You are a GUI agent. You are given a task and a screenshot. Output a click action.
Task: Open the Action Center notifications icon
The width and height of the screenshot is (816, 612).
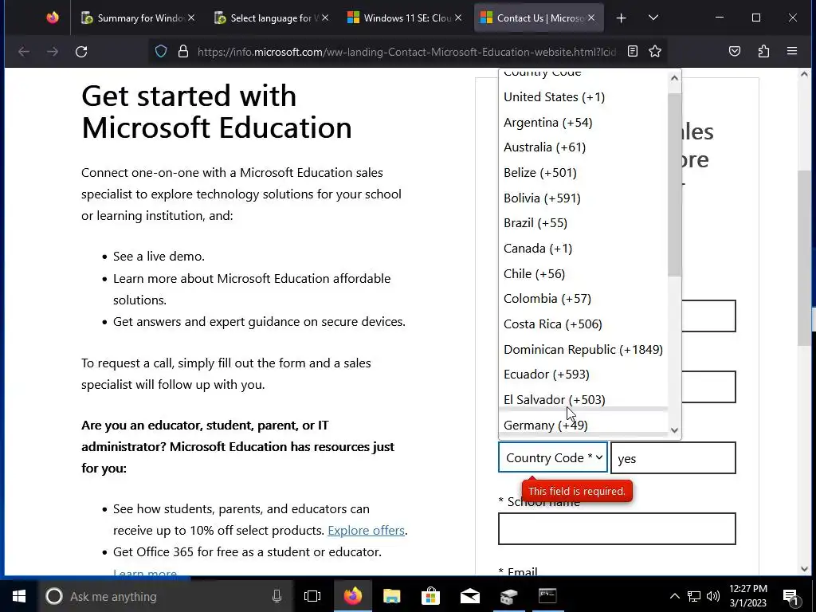click(790, 596)
